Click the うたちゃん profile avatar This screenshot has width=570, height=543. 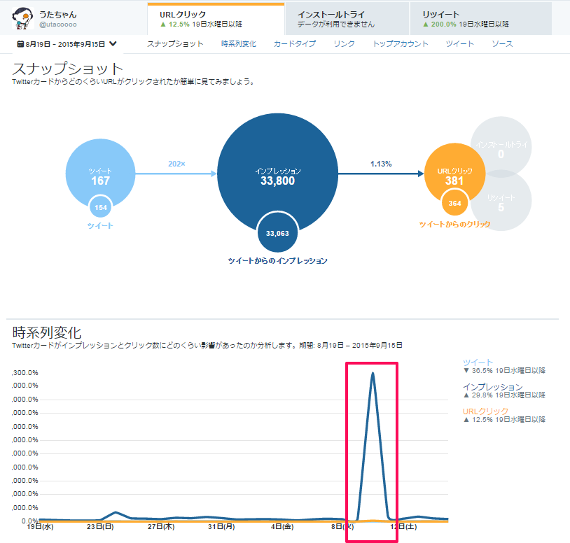pos(22,18)
